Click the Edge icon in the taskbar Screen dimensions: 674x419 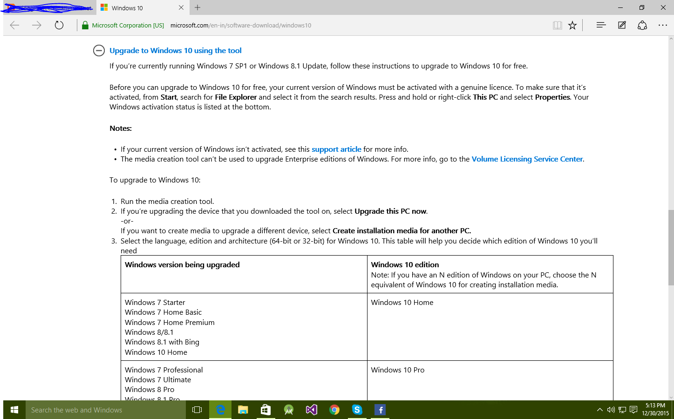pyautogui.click(x=220, y=410)
